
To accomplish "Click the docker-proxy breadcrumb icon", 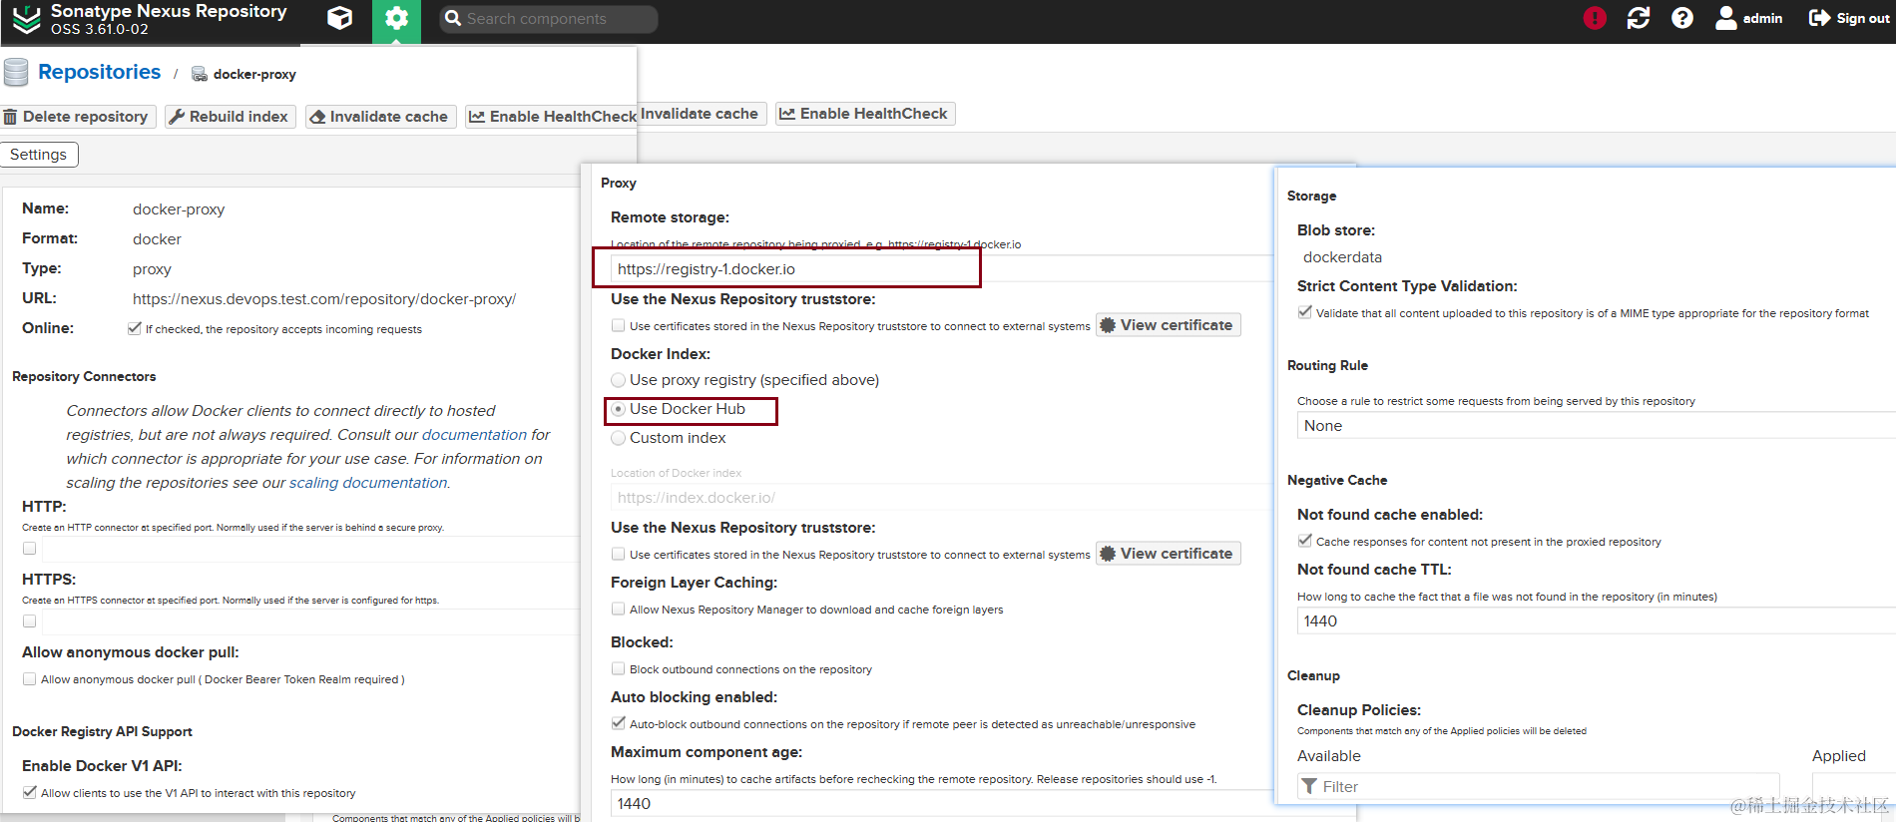I will pyautogui.click(x=200, y=74).
